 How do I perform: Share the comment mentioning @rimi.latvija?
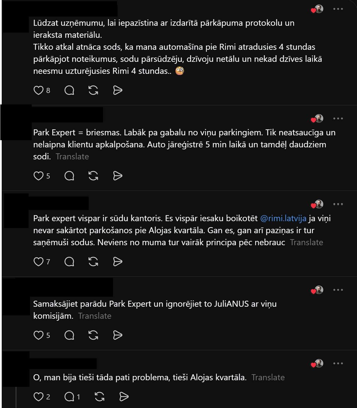click(118, 262)
